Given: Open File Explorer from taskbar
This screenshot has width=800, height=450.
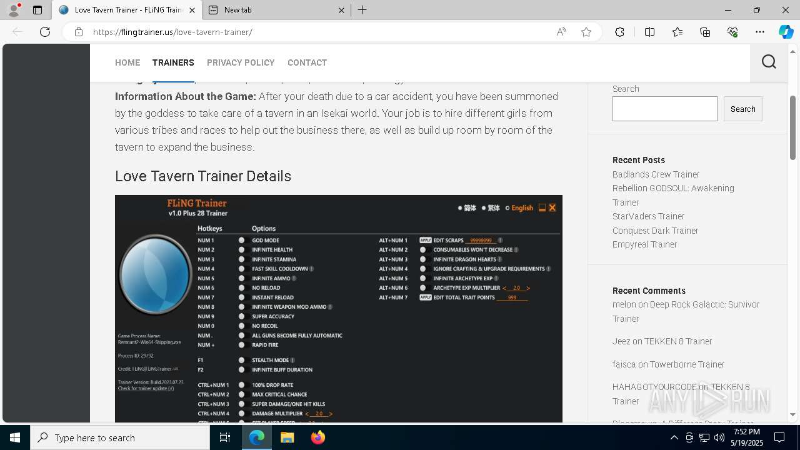Looking at the screenshot, I should pos(287,437).
